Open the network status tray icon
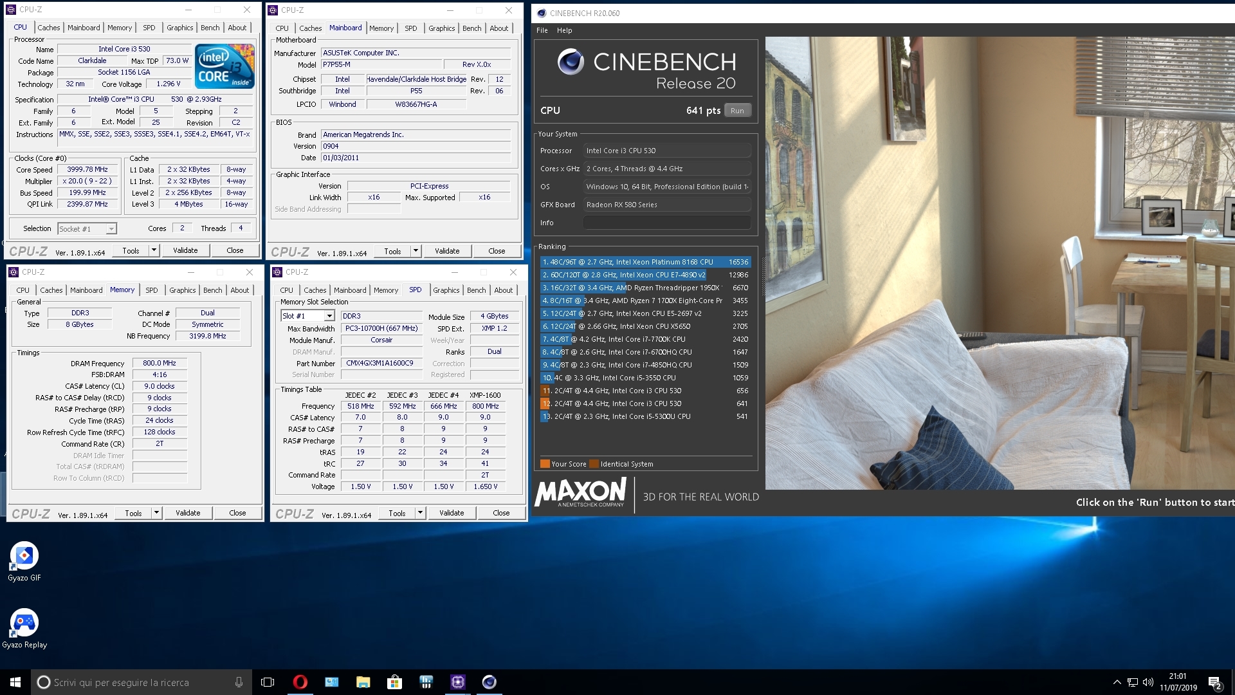The height and width of the screenshot is (695, 1235). pyautogui.click(x=1132, y=682)
